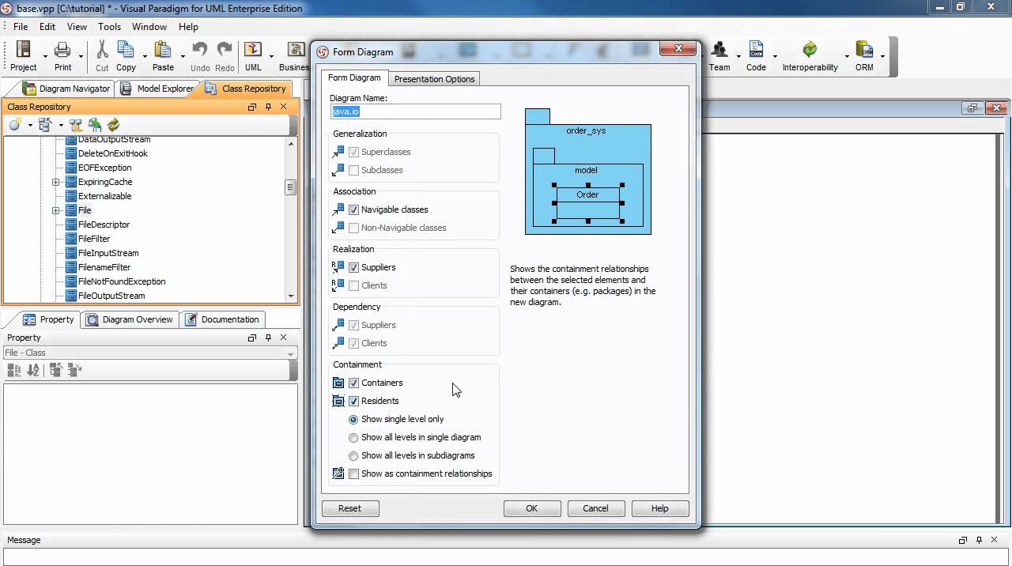
Task: Uncheck the Containers checkbox
Action: coord(353,383)
